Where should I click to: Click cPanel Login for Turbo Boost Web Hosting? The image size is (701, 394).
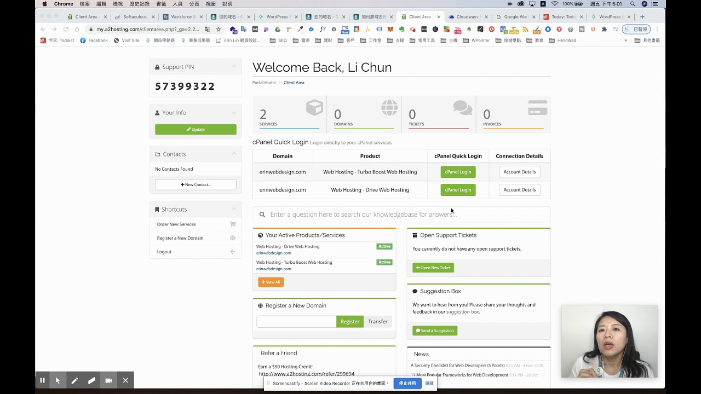pyautogui.click(x=458, y=172)
